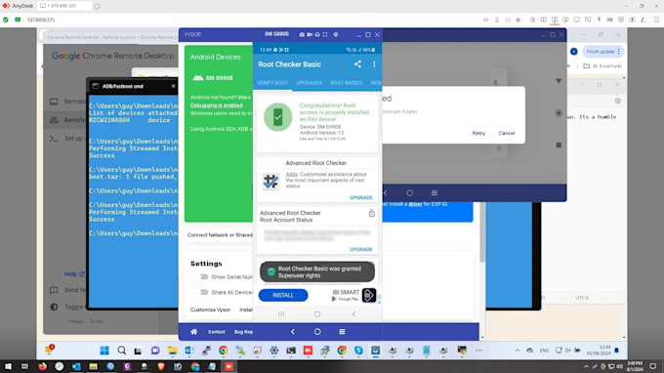The width and height of the screenshot is (664, 373).
Task: Click the blue INSTALL ad button
Action: click(283, 295)
